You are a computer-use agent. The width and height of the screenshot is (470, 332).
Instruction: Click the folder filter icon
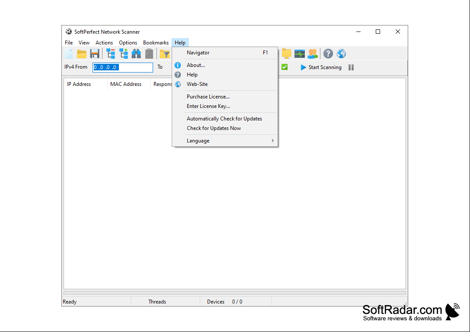pos(165,54)
